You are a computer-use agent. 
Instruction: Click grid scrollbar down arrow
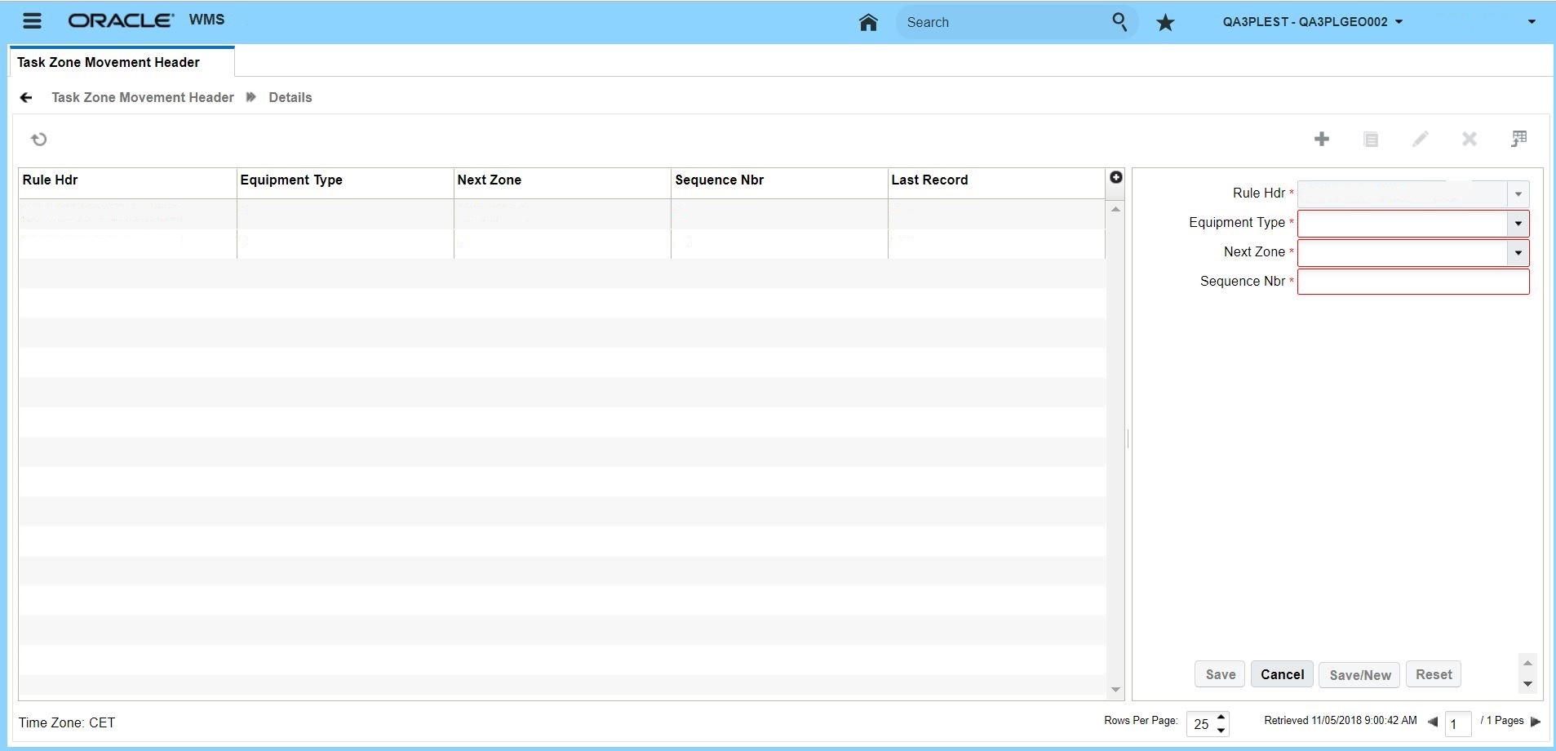pos(1115,690)
